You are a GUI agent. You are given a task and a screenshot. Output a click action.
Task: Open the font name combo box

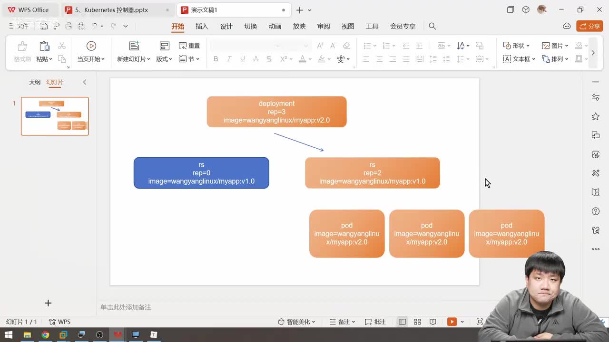coord(246,46)
